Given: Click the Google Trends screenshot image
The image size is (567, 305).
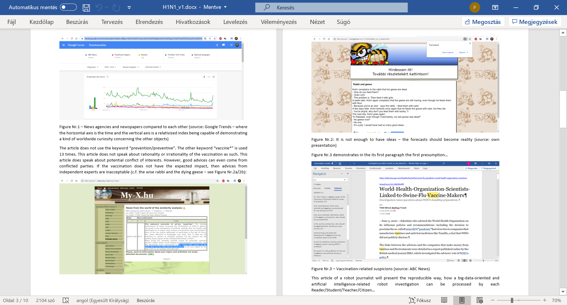Looking at the screenshot, I should click(x=152, y=78).
